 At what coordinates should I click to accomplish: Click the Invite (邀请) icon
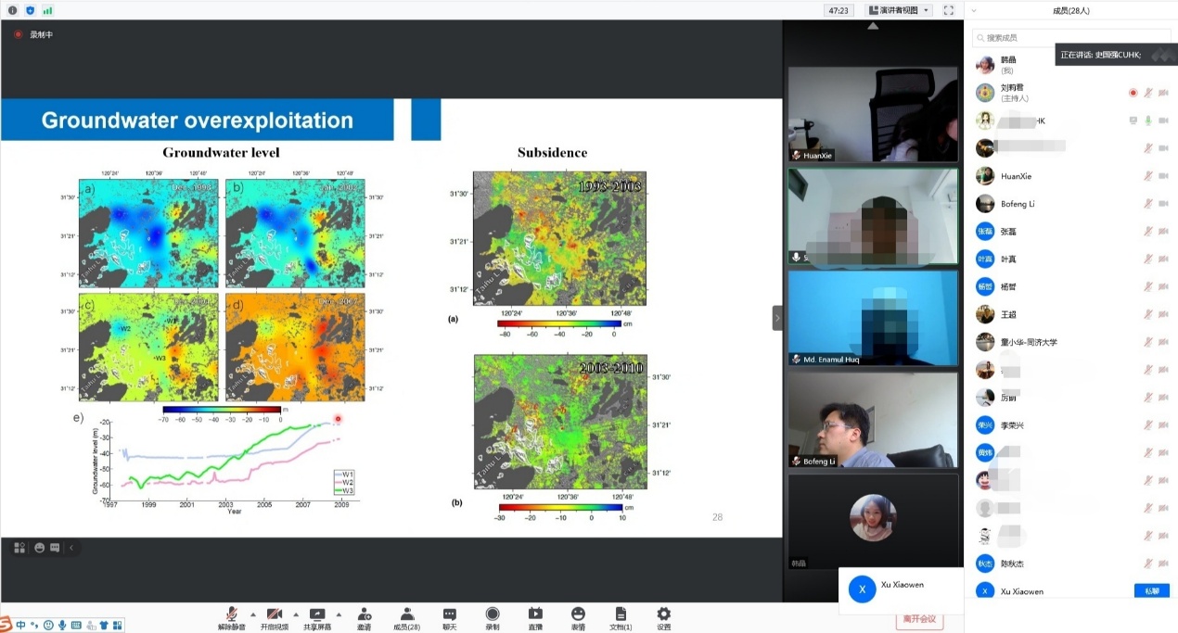[x=364, y=615]
